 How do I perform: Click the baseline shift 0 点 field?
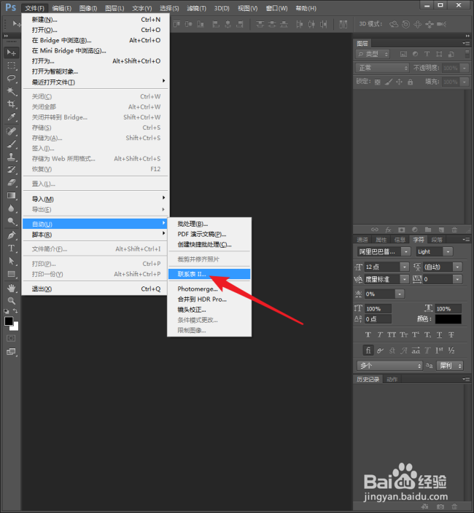(x=378, y=319)
